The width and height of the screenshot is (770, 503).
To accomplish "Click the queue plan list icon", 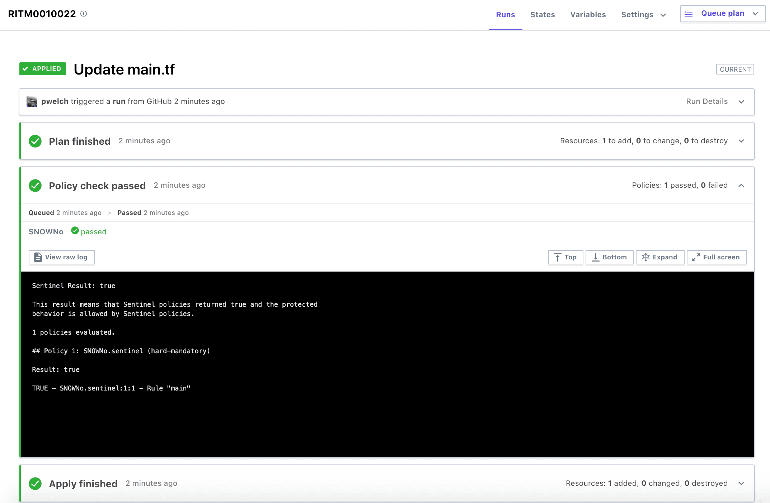I will pyautogui.click(x=689, y=14).
